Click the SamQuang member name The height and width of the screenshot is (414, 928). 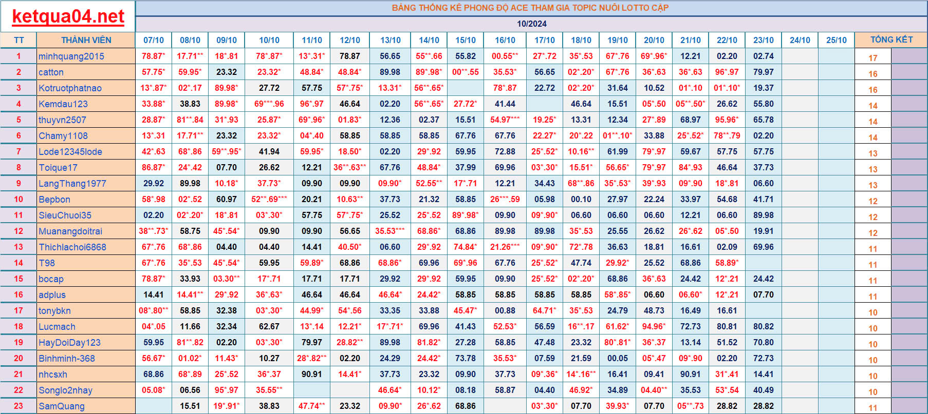(x=62, y=406)
